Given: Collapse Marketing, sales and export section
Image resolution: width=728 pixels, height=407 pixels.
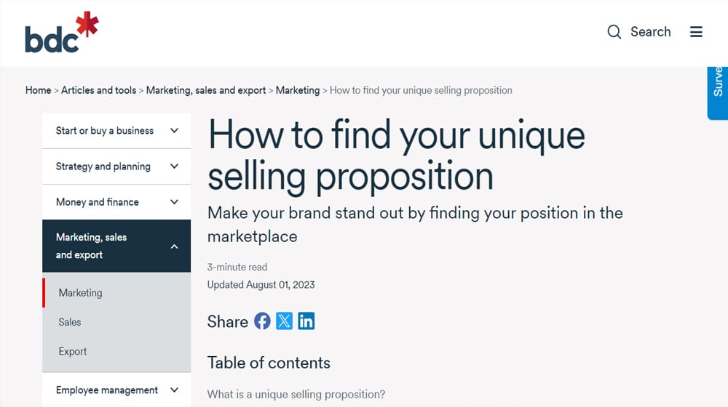Looking at the screenshot, I should click(116, 246).
